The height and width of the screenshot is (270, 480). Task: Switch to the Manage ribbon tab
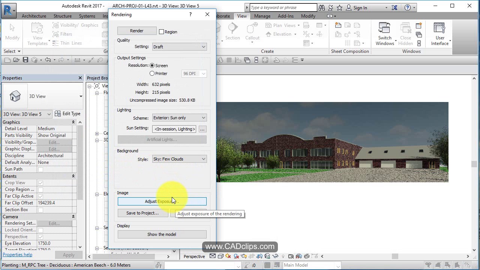(262, 16)
